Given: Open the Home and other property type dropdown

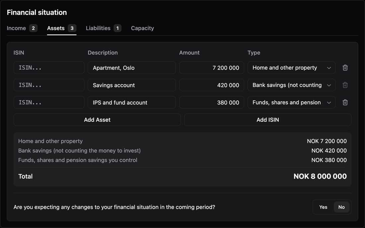Looking at the screenshot, I should [x=291, y=68].
